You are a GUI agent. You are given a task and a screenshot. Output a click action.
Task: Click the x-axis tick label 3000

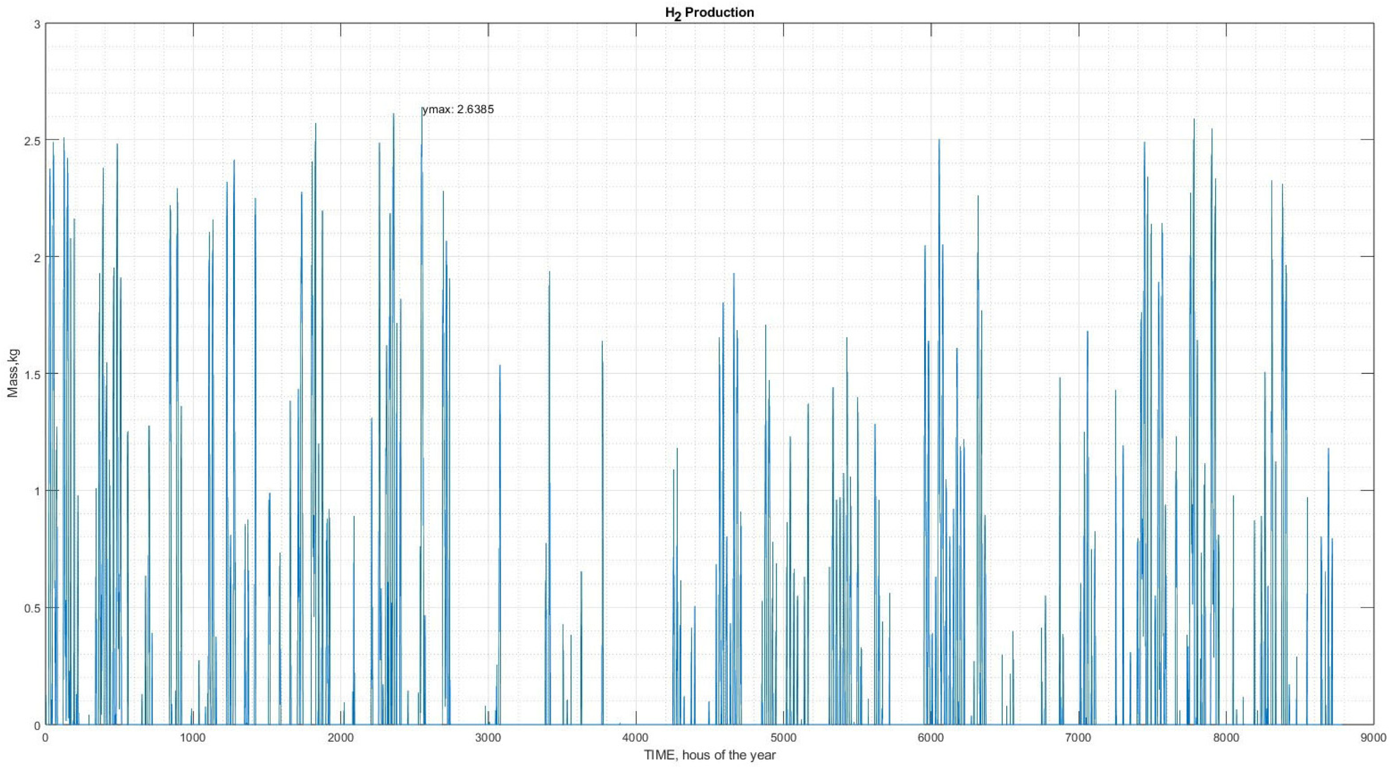click(x=488, y=738)
